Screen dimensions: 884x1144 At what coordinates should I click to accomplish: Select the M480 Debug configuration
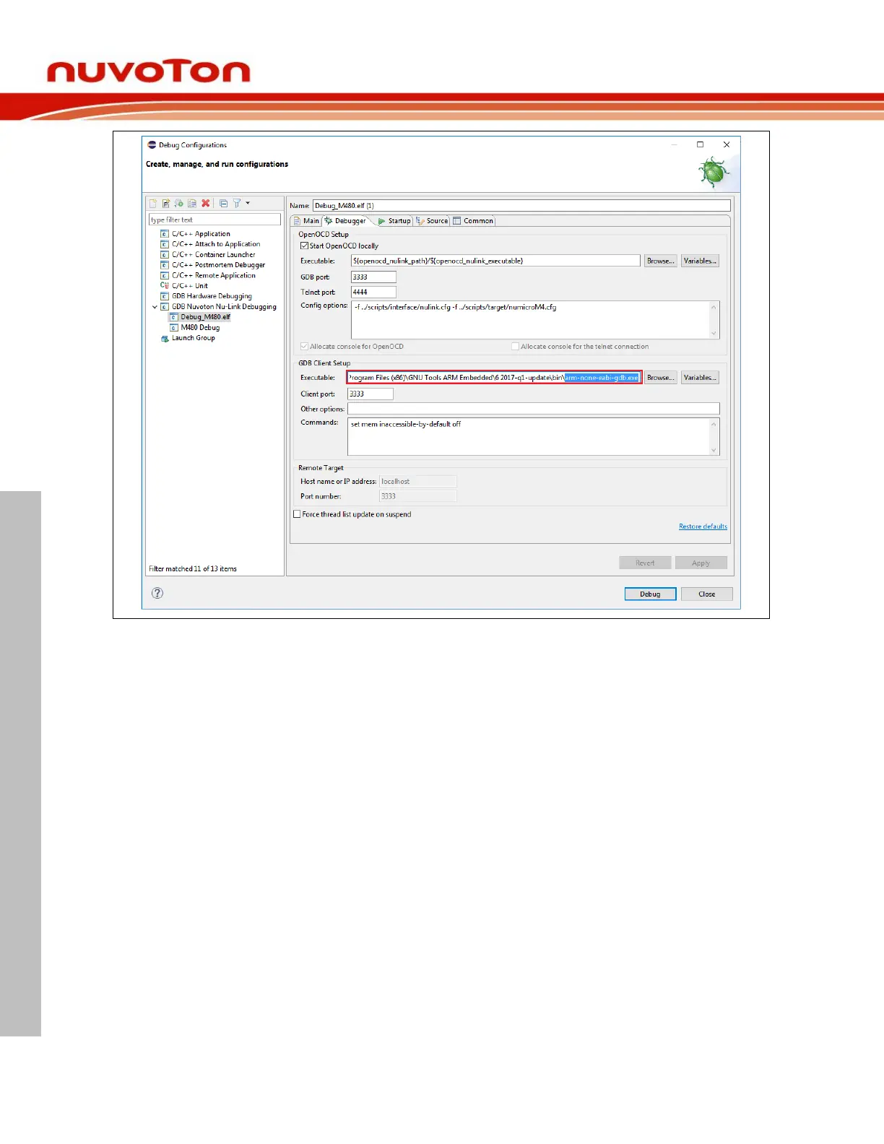coord(200,328)
